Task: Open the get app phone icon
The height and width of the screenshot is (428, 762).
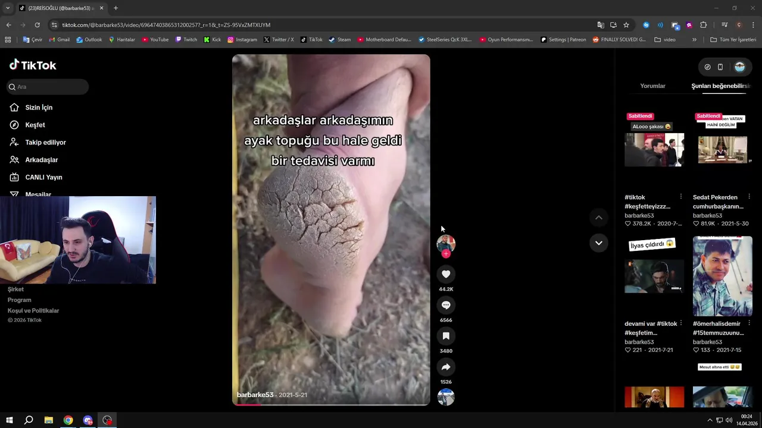Action: (720, 67)
